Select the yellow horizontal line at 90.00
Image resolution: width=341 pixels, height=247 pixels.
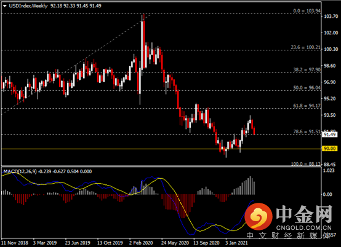tap(161, 149)
